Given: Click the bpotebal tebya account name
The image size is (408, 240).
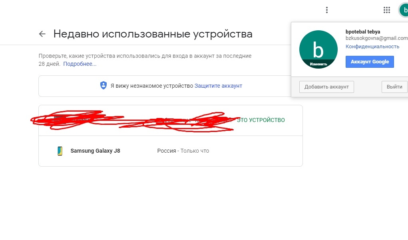Looking at the screenshot, I should tap(363, 31).
